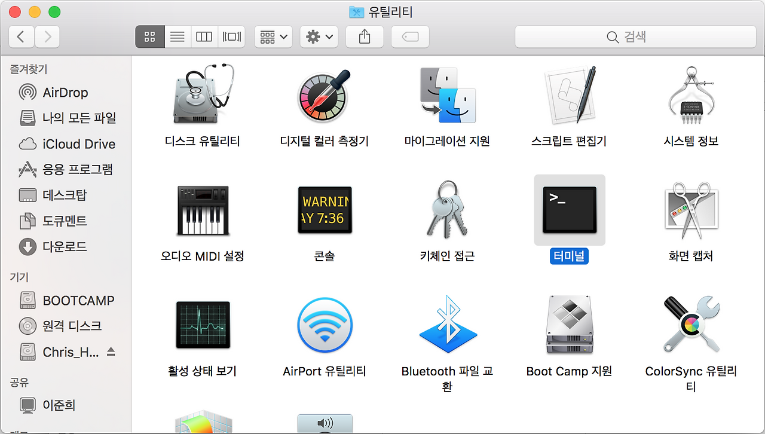Select the 오디오 MIDI 설정 keyboard icon

click(202, 210)
